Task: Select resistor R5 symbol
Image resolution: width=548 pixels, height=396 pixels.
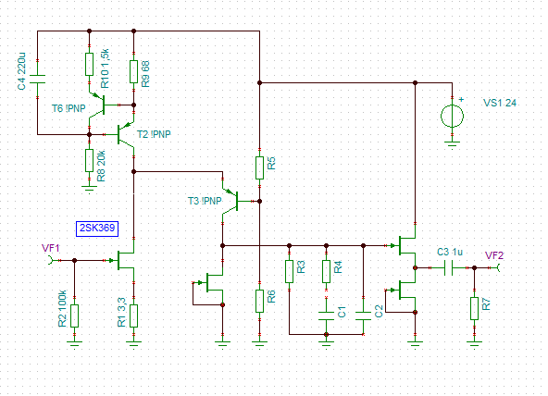Action: click(259, 168)
